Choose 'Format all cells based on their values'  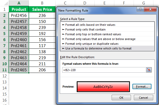click(x=107, y=25)
